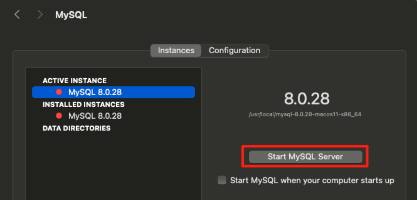The height and width of the screenshot is (200, 417).
Task: Click the Start MySQL Server button
Action: 306,157
